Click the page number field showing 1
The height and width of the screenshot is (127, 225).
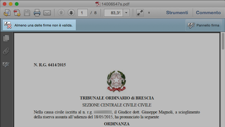(82, 13)
